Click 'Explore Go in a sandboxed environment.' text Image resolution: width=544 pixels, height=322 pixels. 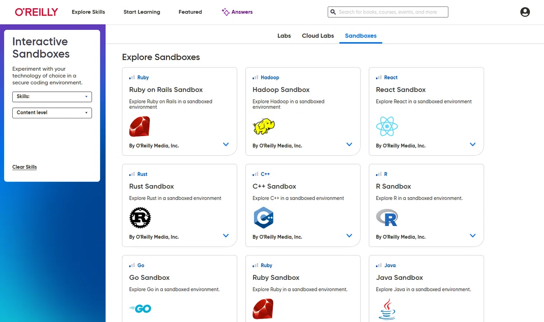(175, 289)
